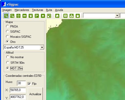Open the Texturas menu
Viewport: 125px width, 100px height.
(38, 10)
